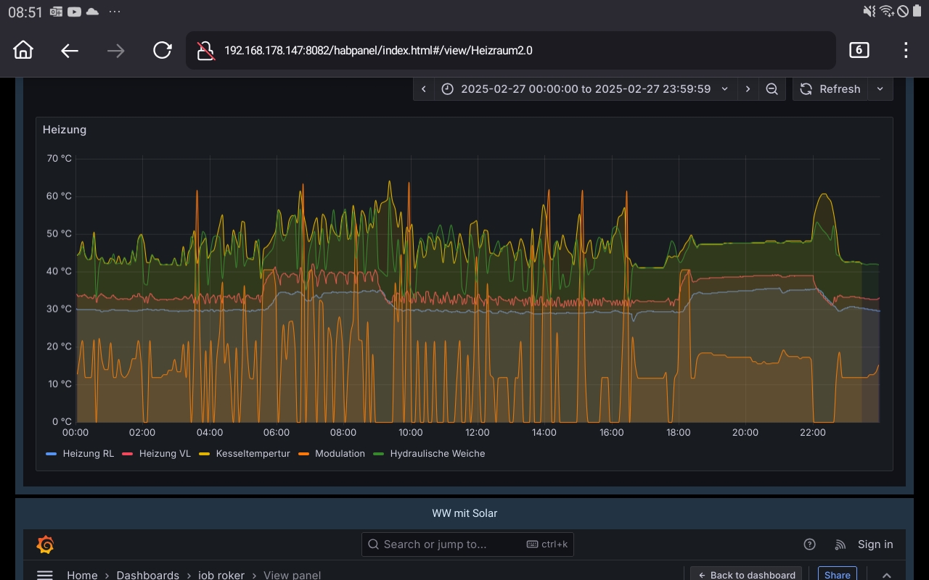Click the 12:00 time axis label

[x=478, y=433]
